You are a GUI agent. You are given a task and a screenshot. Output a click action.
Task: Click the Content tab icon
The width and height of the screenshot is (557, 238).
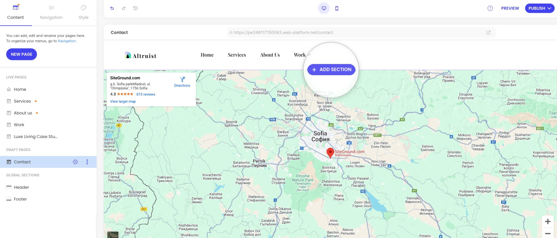point(16,7)
